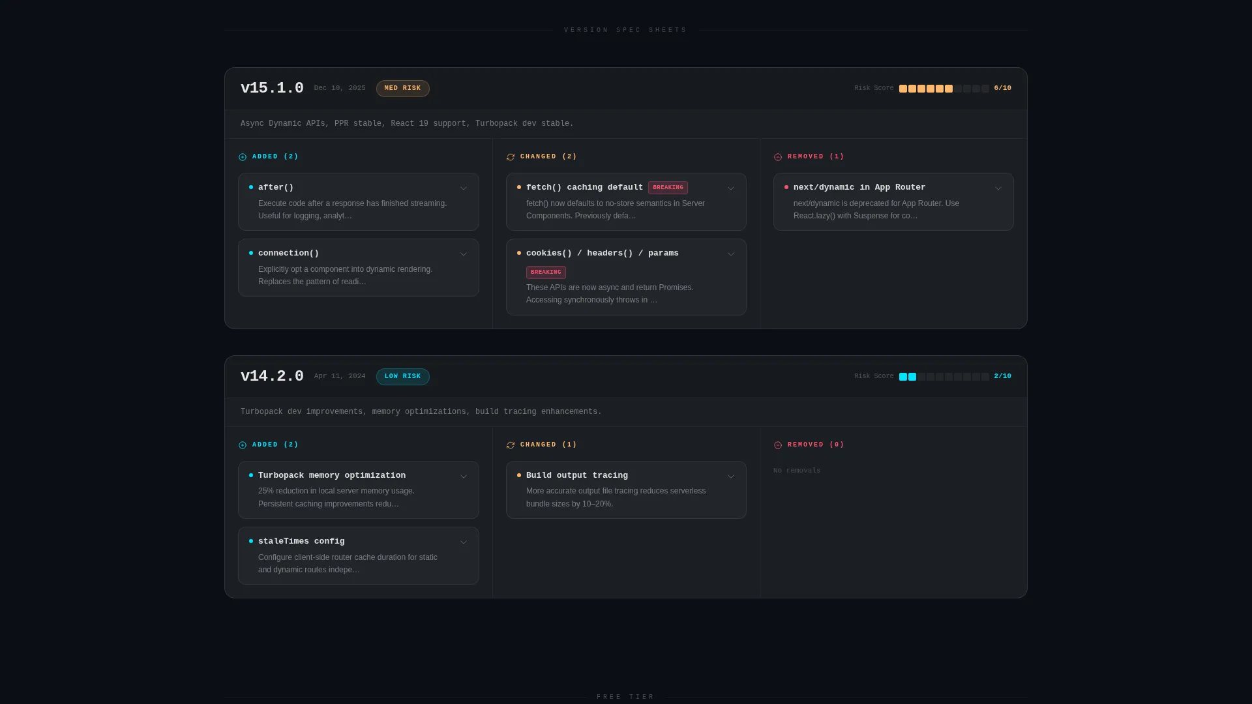Viewport: 1252px width, 704px height.
Task: Click the Dec 10, 2025 release date
Action: coord(340,88)
